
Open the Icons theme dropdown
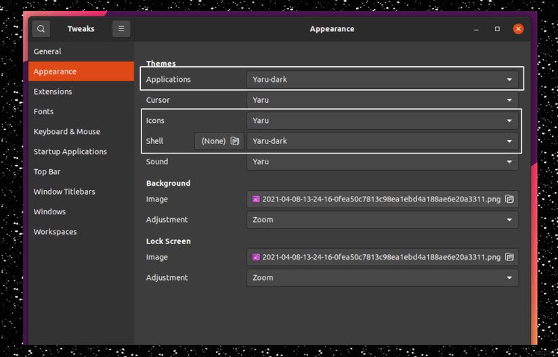(x=382, y=121)
